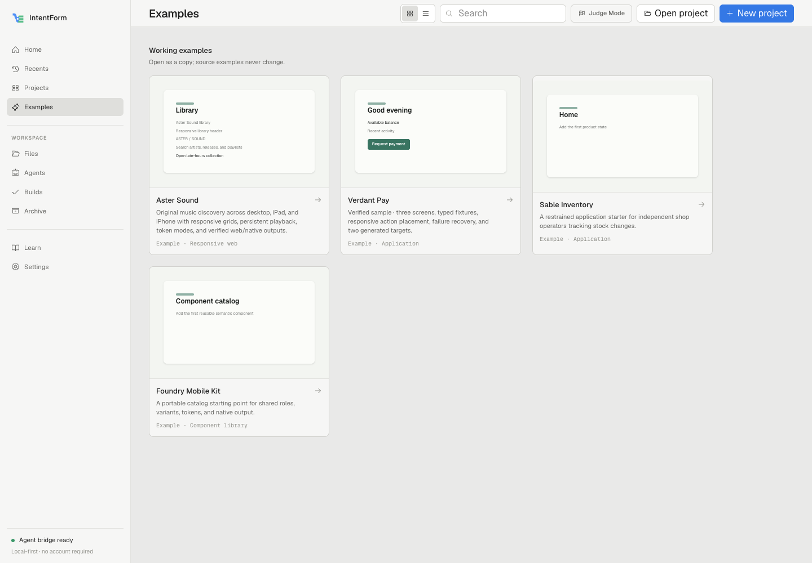This screenshot has height=563, width=812.
Task: Click the 'Agent bridge ready' status text
Action: click(x=46, y=540)
